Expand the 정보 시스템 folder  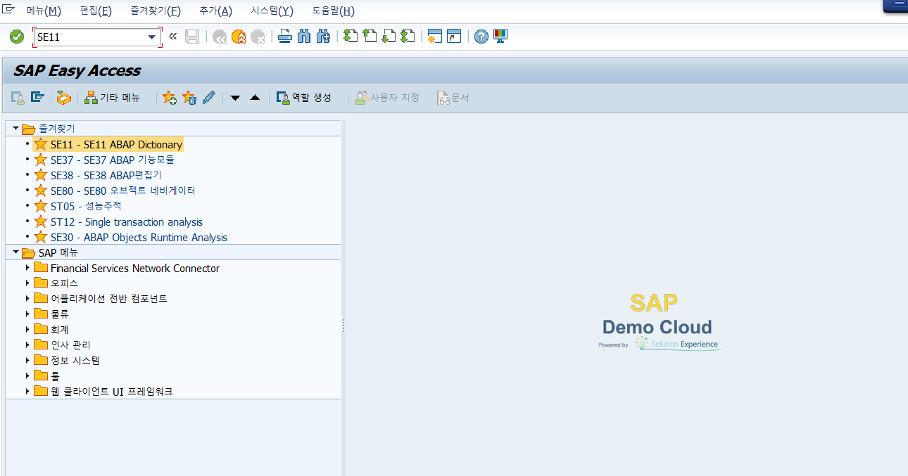tap(27, 361)
